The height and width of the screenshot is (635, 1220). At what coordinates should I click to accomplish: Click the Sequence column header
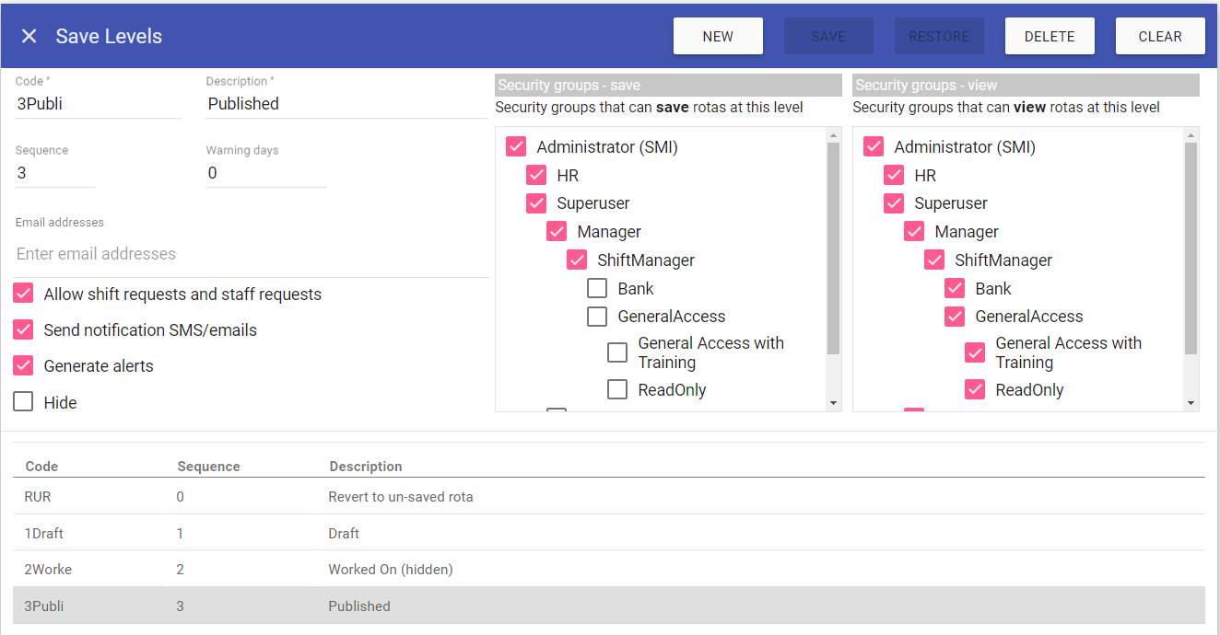pyautogui.click(x=208, y=467)
